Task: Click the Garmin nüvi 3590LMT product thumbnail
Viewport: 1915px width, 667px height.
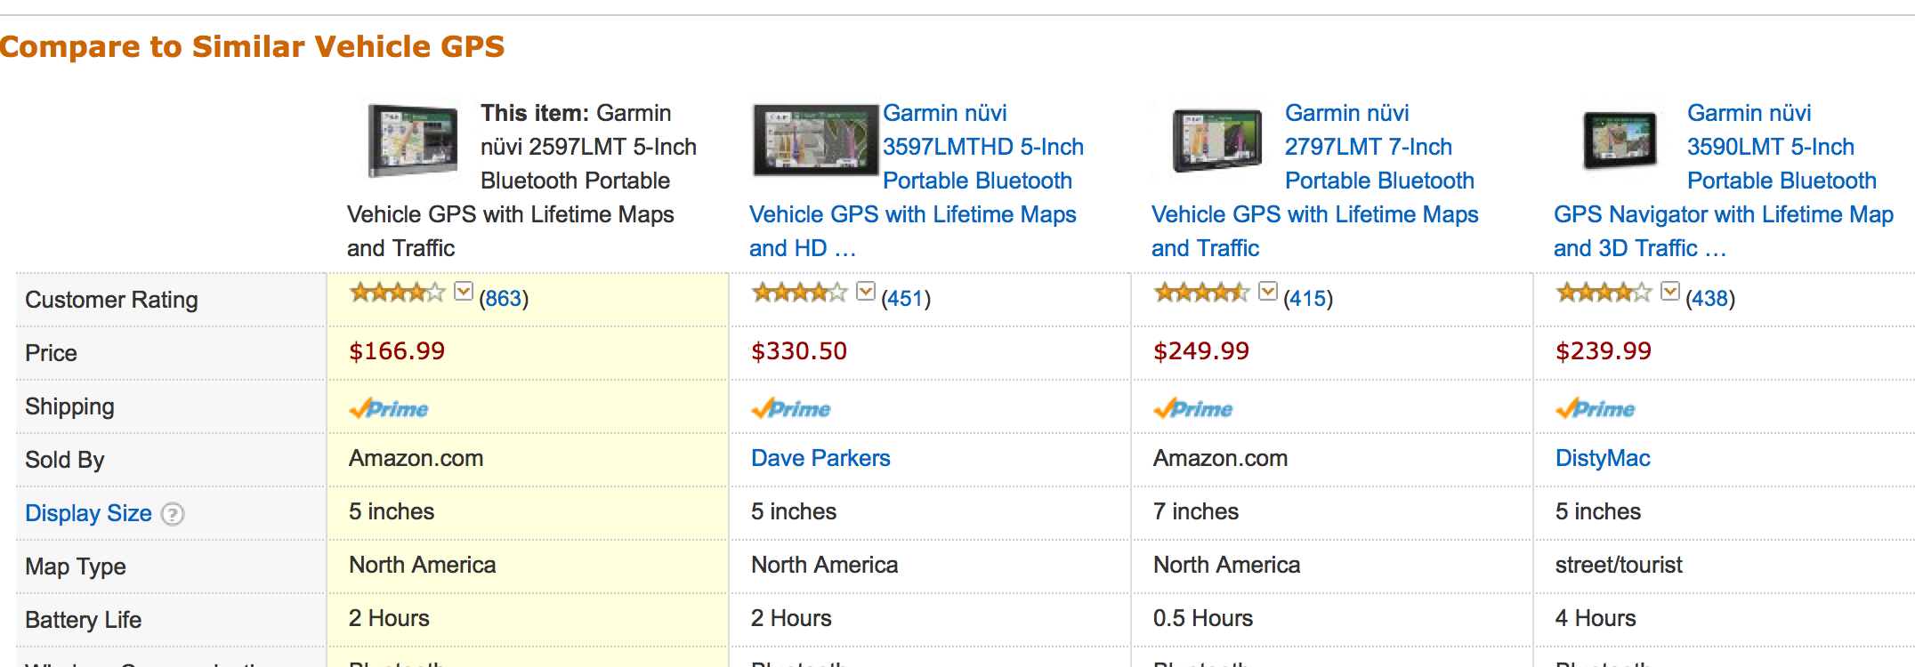Action: [x=1620, y=140]
